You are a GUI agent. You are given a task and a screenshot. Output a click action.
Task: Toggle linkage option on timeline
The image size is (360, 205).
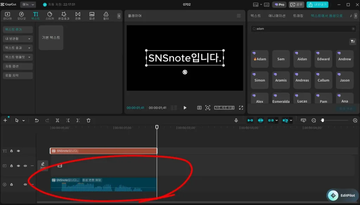coord(271,120)
